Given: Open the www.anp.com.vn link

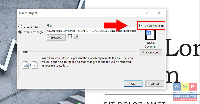Looking at the screenshot, I should (x=185, y=99).
